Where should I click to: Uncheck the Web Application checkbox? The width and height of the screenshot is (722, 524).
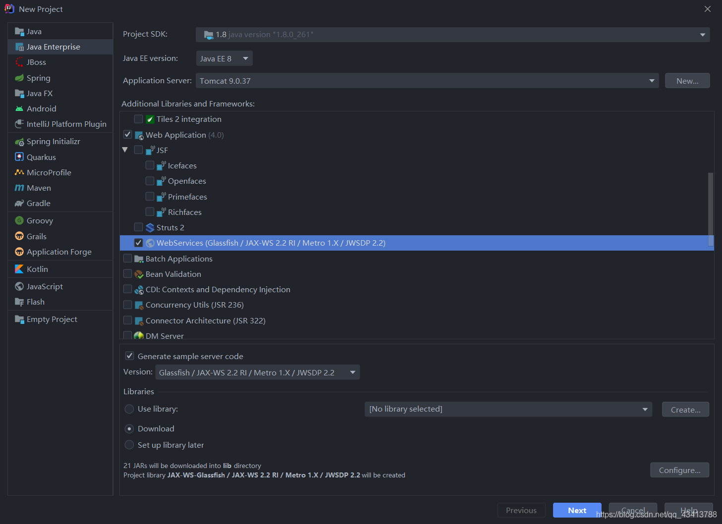coord(127,134)
